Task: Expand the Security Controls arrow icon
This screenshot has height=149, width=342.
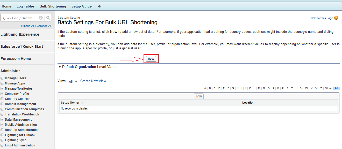Action: 2,99
